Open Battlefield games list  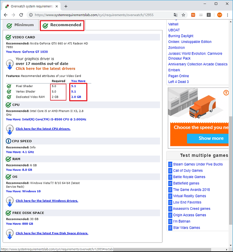tap(186, 183)
